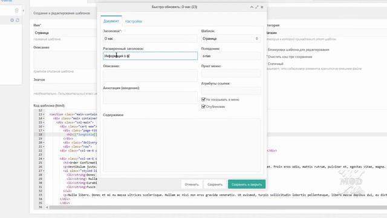Click the Значок field in the template form
Viewport: 387px width, 218px height.
pyautogui.click(x=65, y=87)
